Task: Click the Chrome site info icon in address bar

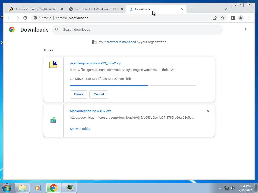Action: tap(35, 18)
